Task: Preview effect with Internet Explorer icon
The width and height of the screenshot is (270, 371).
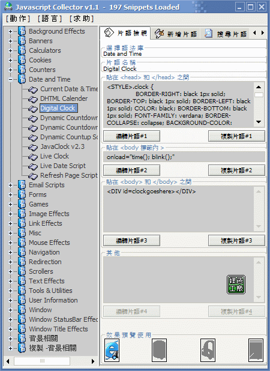Action: [x=112, y=350]
